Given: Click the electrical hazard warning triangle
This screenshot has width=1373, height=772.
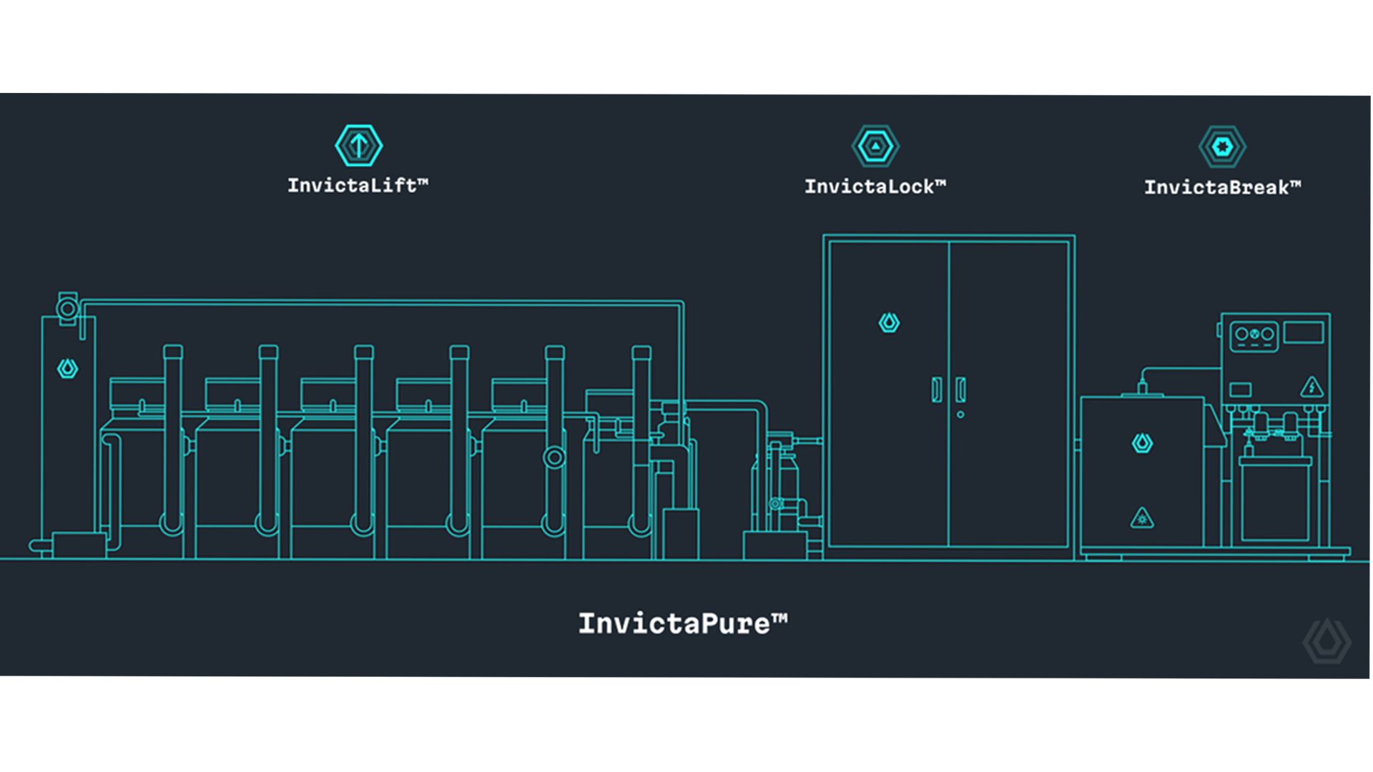Looking at the screenshot, I should pyautogui.click(x=1312, y=387).
